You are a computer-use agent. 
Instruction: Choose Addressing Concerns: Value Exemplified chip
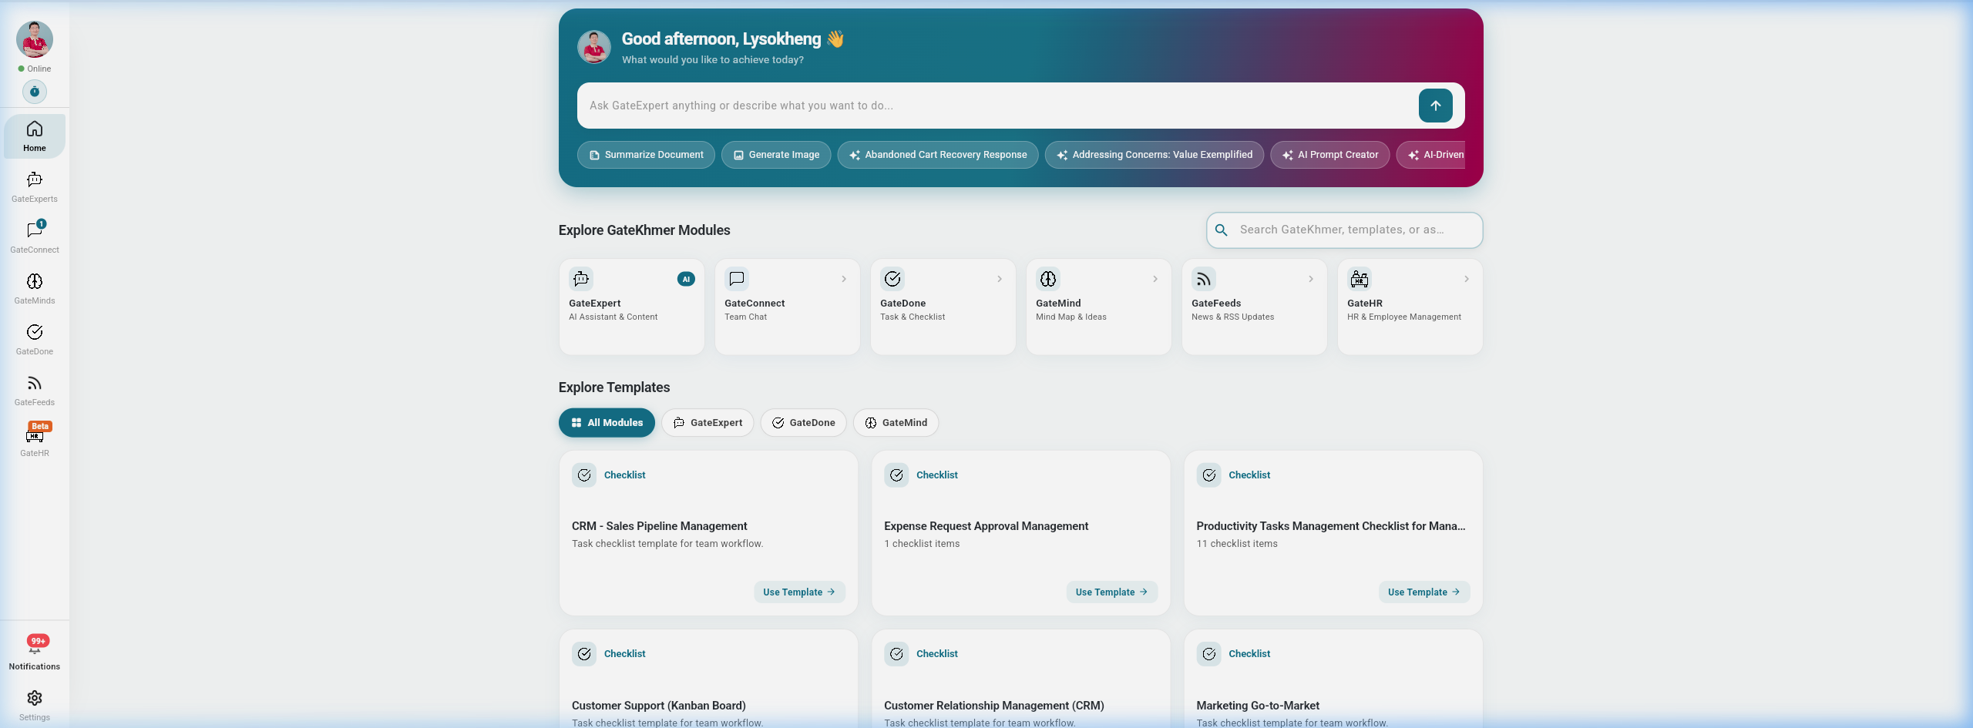[x=1155, y=155]
